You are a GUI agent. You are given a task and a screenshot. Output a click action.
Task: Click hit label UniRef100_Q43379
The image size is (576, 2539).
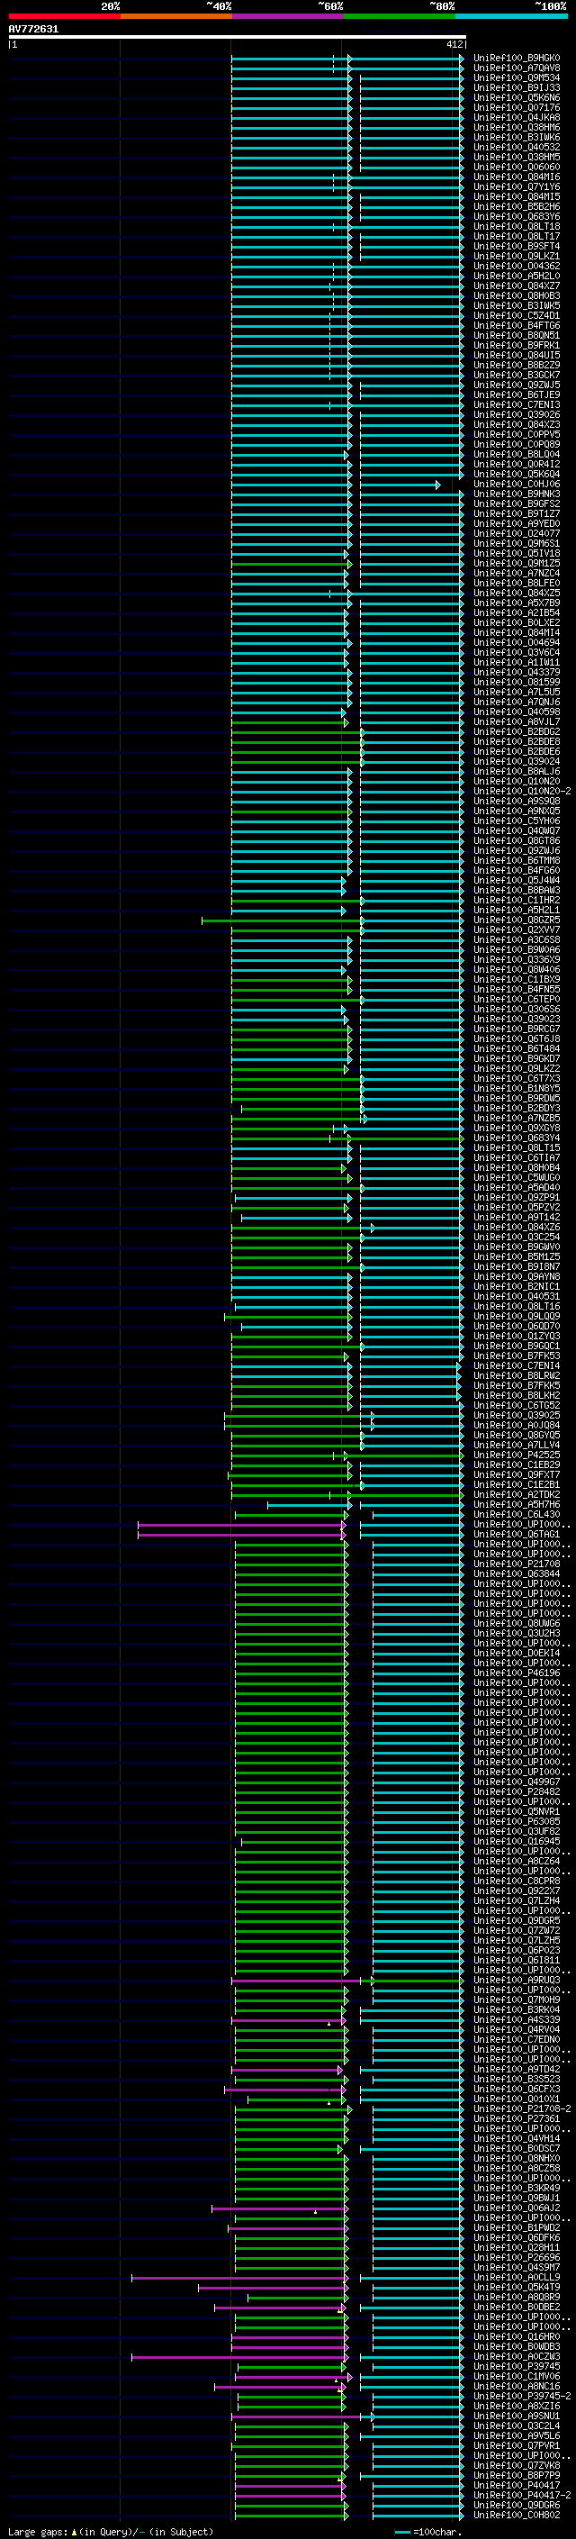(x=517, y=672)
